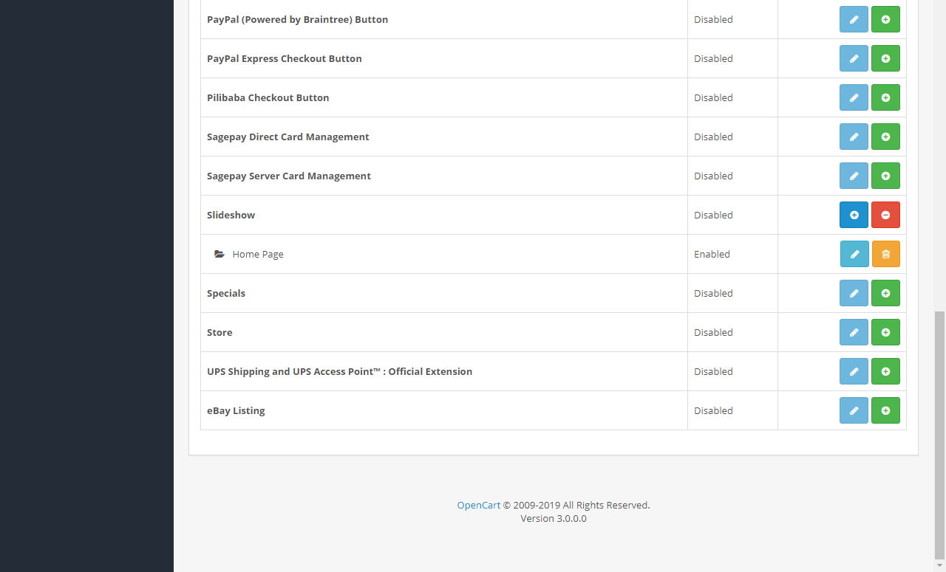Install the Store extension with green plus
Screen dimensions: 946x572
pos(885,332)
